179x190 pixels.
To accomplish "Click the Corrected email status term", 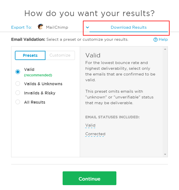I will 95,134.
